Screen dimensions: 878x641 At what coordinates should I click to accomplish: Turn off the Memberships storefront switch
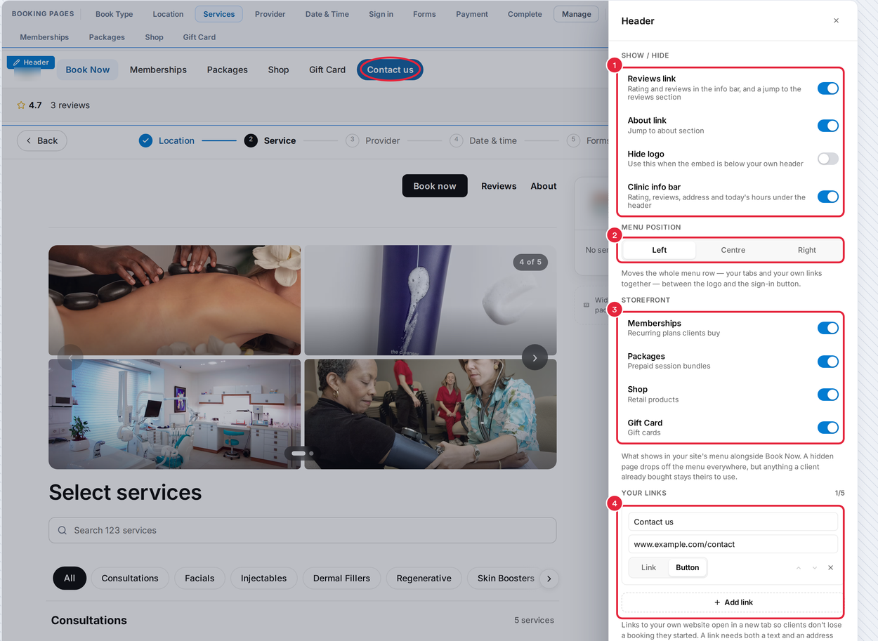tap(827, 328)
